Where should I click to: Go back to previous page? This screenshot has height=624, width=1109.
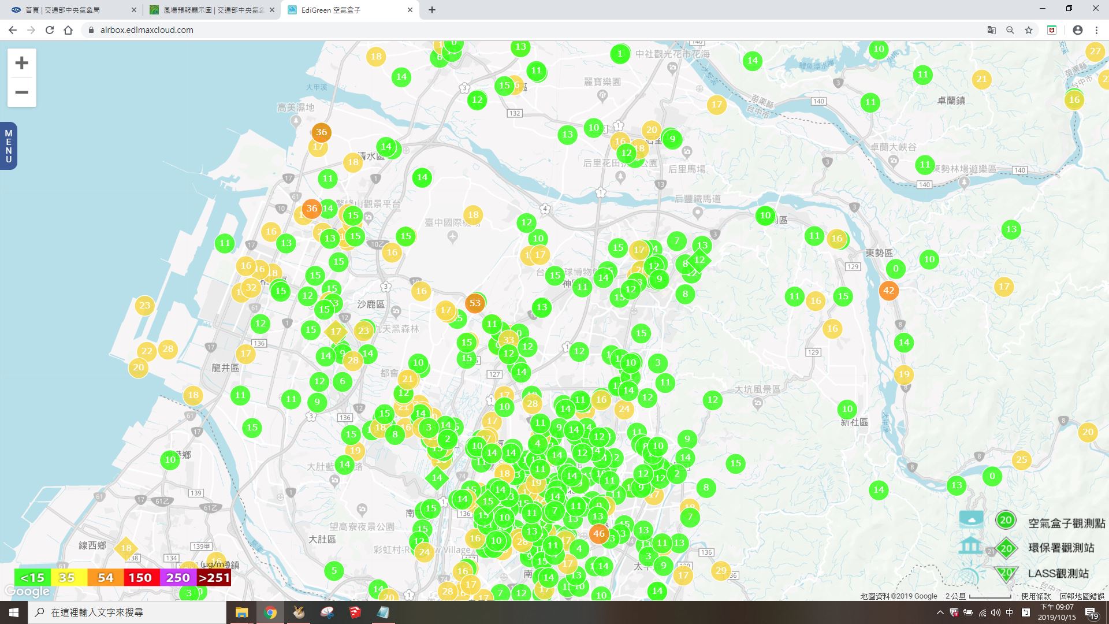click(x=13, y=30)
